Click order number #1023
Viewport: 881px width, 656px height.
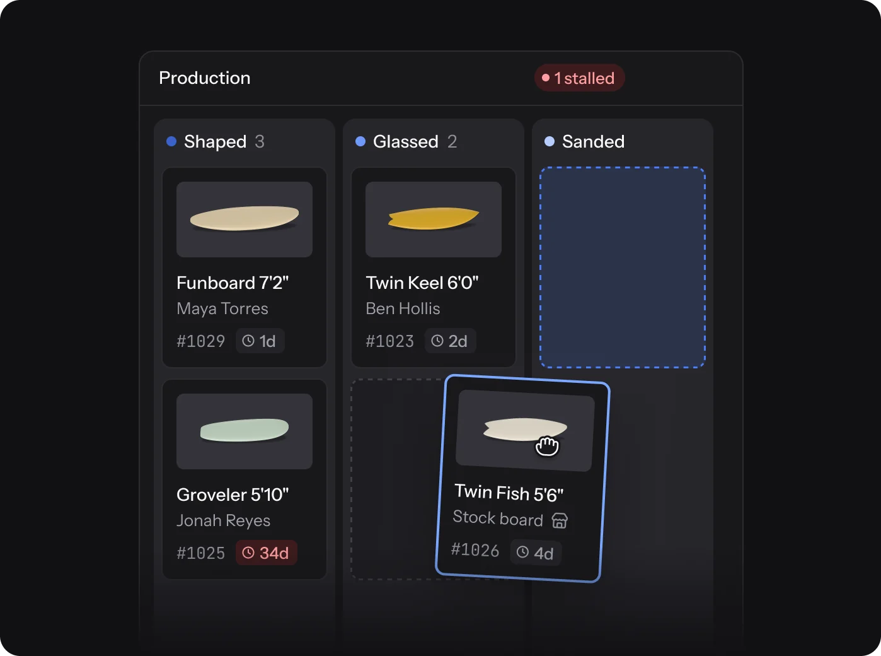[390, 341]
